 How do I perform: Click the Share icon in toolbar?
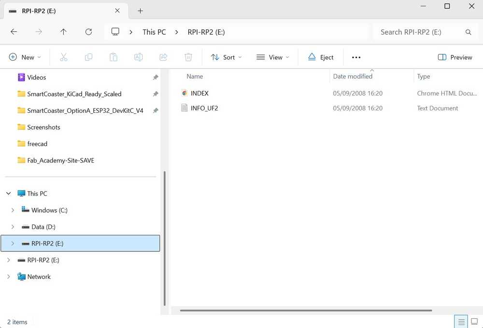click(x=163, y=57)
